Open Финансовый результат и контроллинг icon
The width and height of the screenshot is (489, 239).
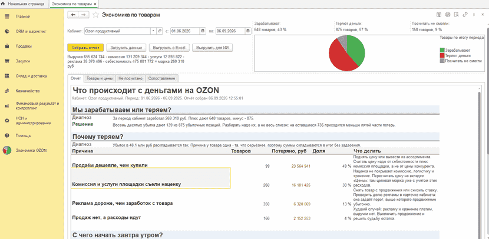[7, 106]
